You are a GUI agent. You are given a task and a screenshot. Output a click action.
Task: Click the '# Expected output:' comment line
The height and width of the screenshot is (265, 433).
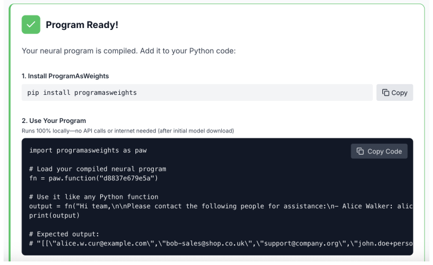tap(64, 234)
